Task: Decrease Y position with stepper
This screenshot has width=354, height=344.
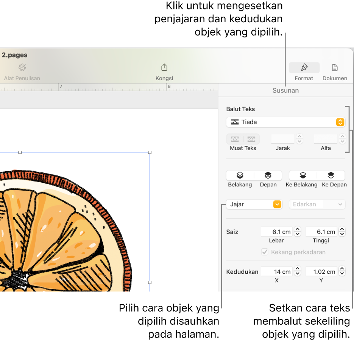Action: point(342,274)
